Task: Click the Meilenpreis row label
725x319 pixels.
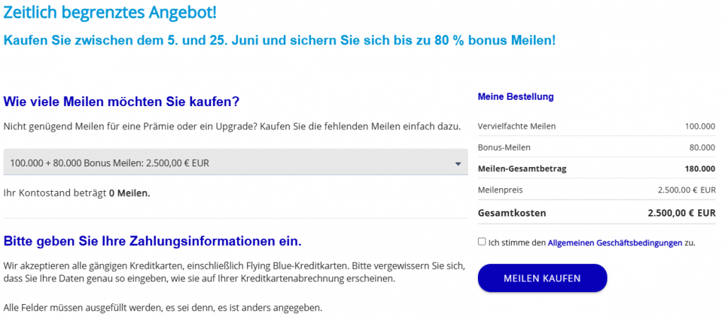Action: pyautogui.click(x=501, y=190)
